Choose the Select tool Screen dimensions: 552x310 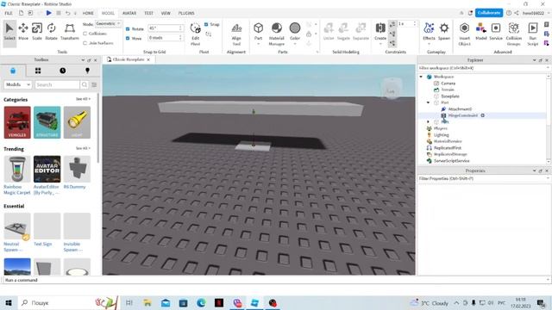tap(9, 32)
